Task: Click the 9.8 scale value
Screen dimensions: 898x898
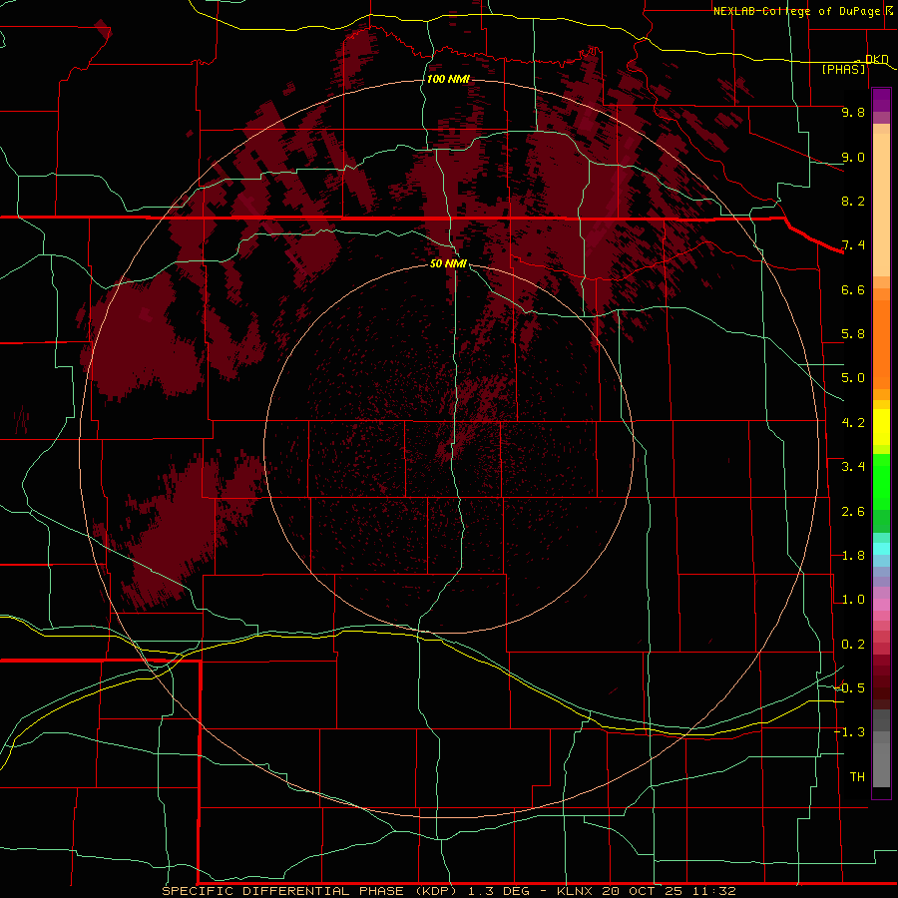Action: 853,112
